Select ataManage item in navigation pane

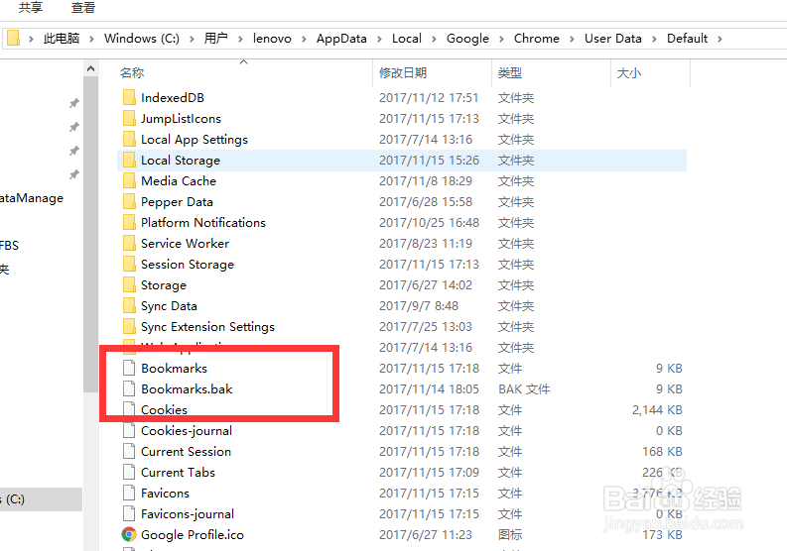point(32,198)
